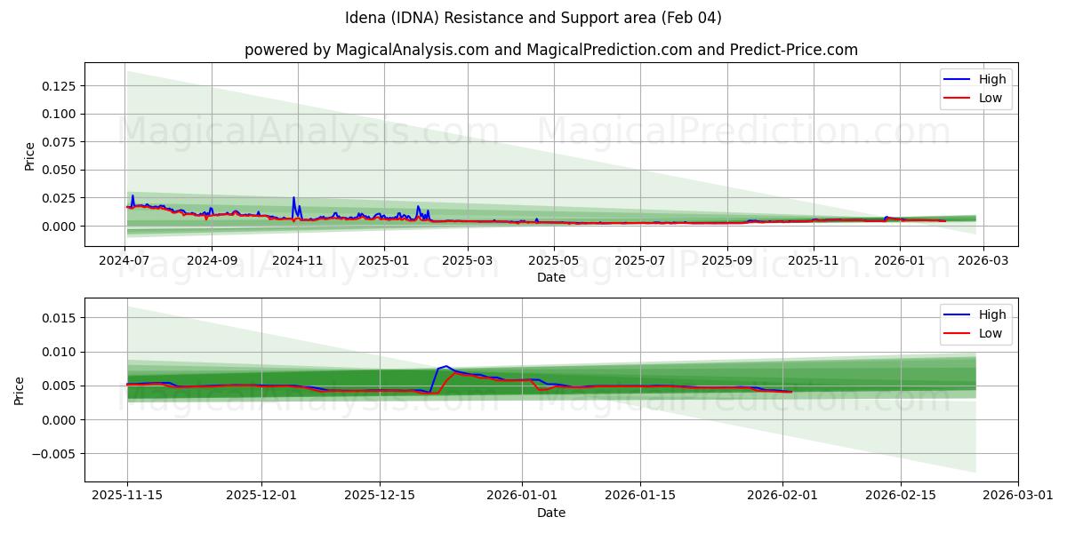
Task: Click the blue High peak near 2025-12-20
Action: click(x=446, y=366)
